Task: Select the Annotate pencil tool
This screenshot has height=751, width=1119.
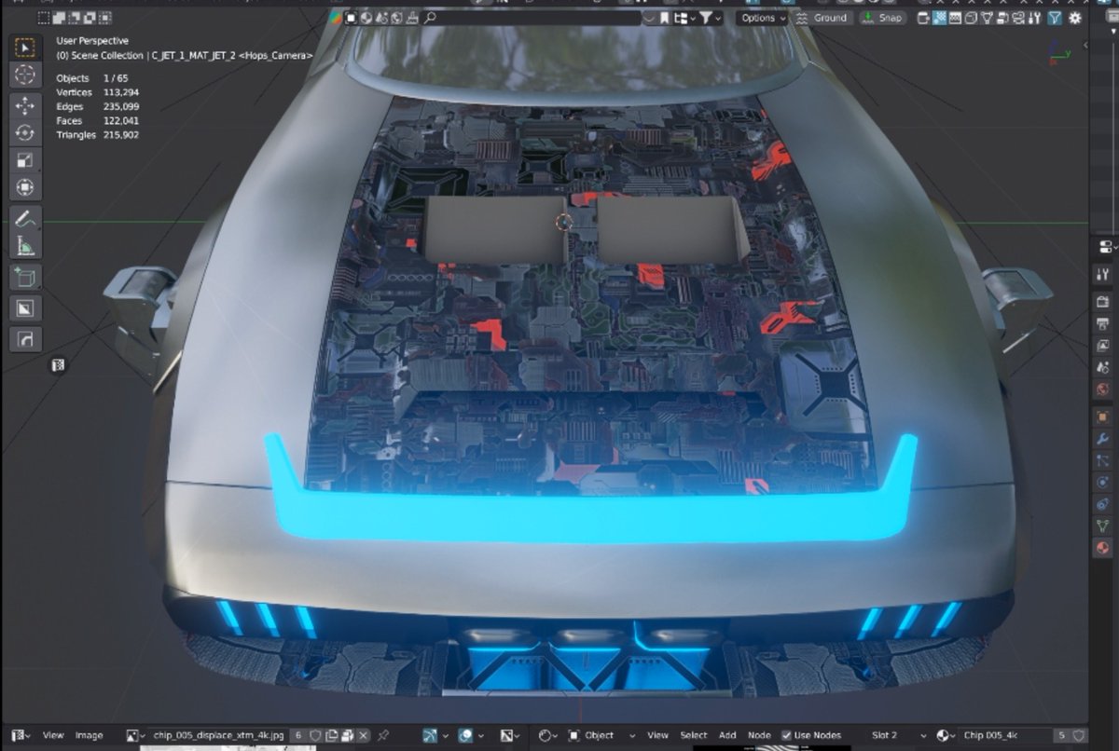Action: pyautogui.click(x=25, y=219)
